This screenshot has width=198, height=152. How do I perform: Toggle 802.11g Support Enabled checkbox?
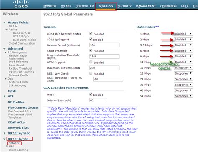coord(91,39)
